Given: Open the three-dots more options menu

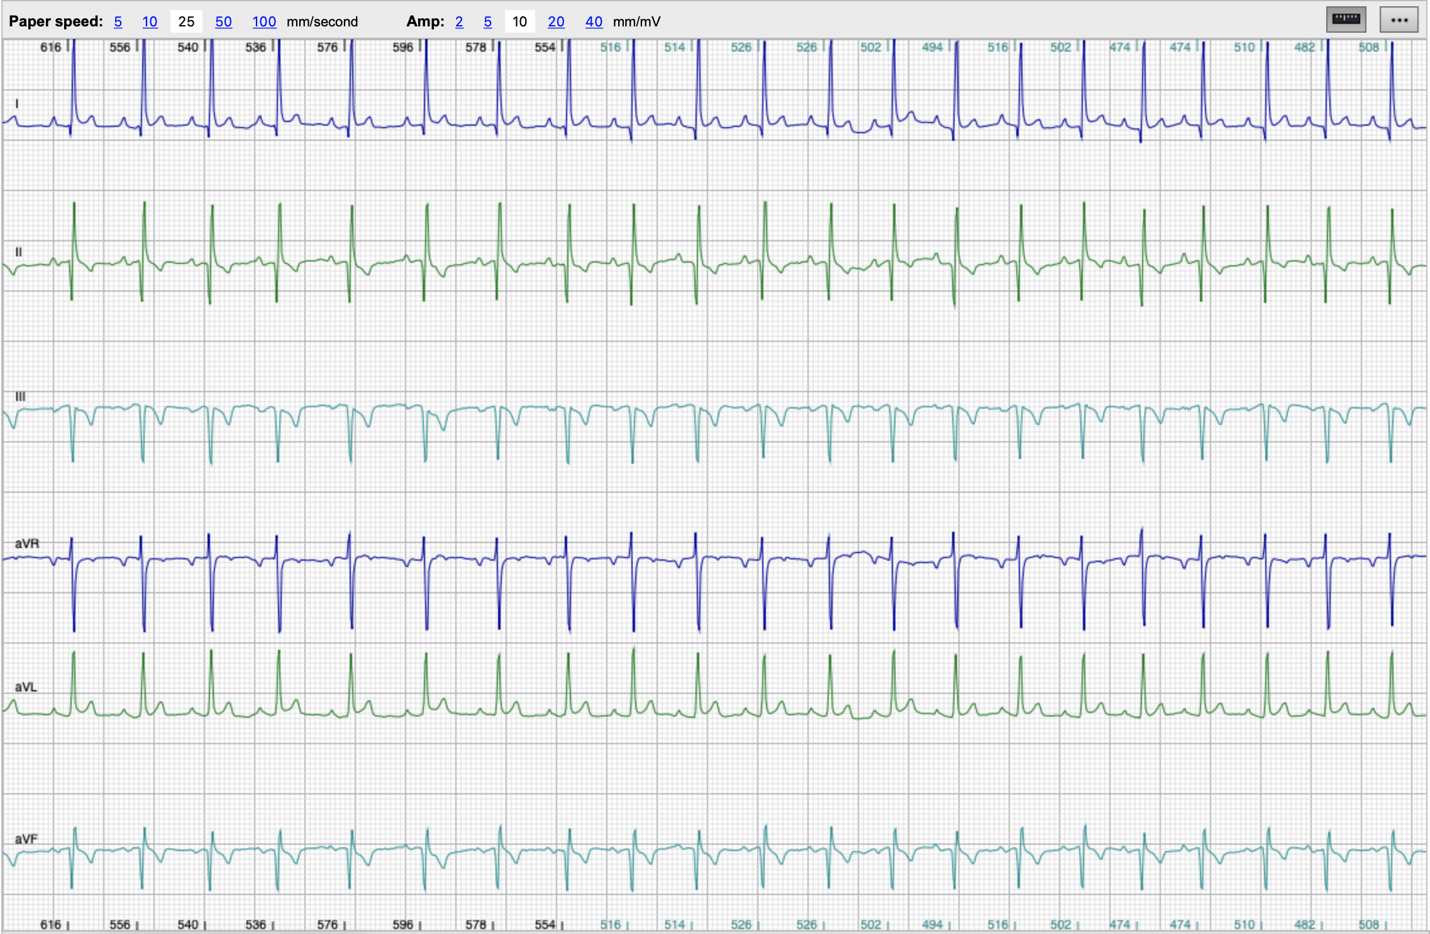Looking at the screenshot, I should 1399,19.
